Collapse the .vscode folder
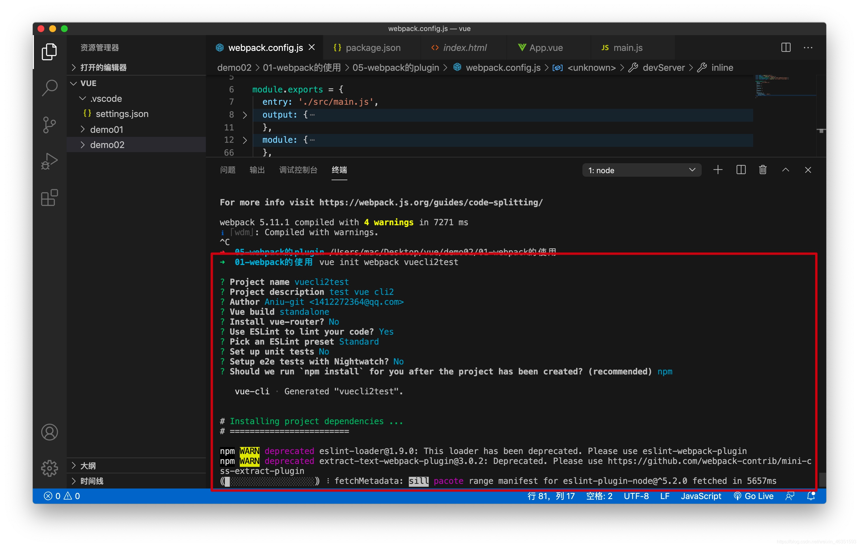Screen dimensions: 859x547 point(136,99)
